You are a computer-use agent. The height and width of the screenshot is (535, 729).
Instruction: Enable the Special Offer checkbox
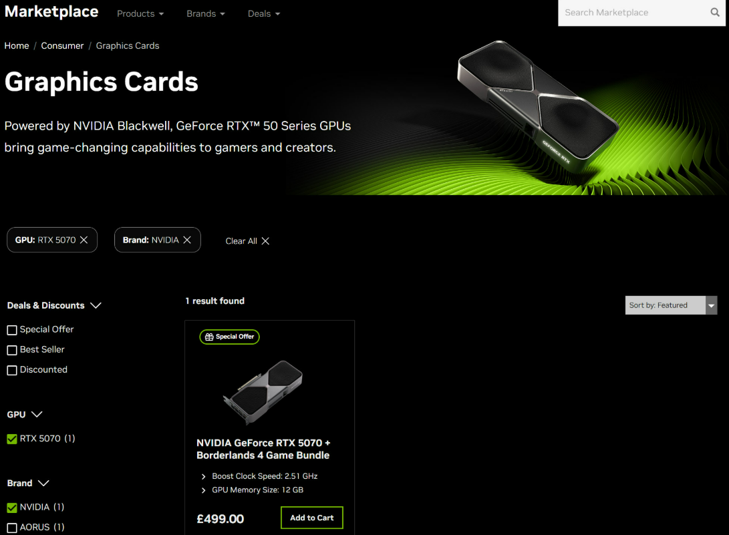click(12, 330)
